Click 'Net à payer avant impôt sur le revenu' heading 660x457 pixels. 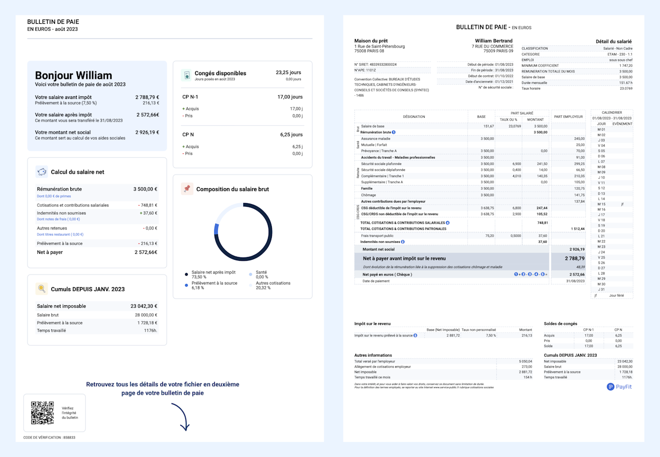(x=405, y=259)
